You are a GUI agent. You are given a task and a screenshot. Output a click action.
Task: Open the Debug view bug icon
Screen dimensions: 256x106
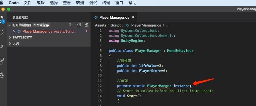(x=1, y=75)
